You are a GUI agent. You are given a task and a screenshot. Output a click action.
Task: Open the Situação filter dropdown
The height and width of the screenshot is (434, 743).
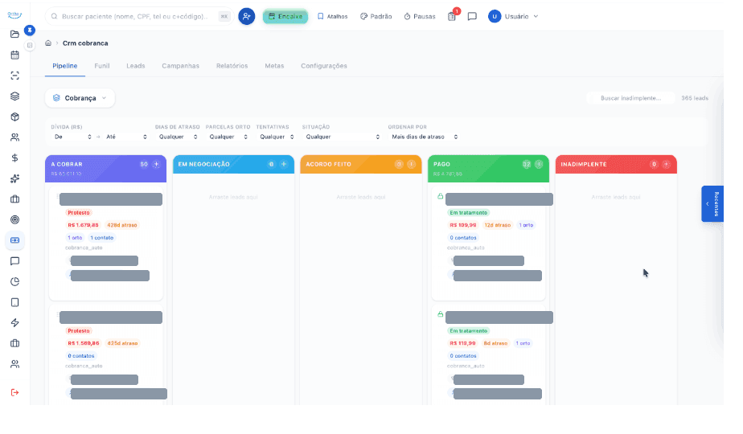[342, 137]
